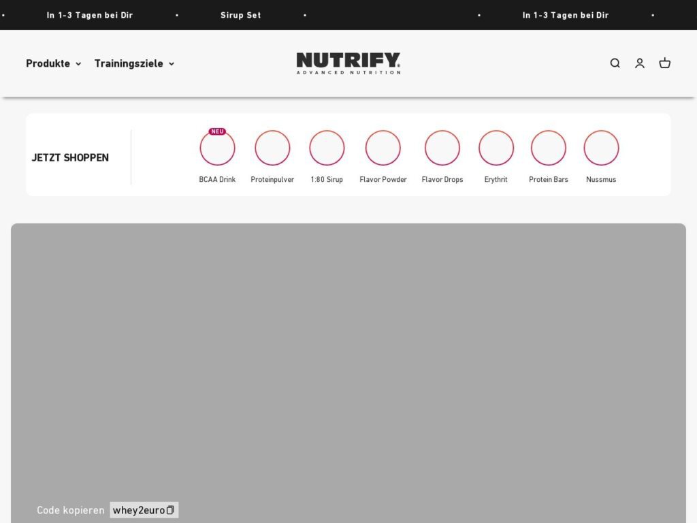The image size is (697, 523).
Task: Select the Erythrit category circle
Action: coord(496,148)
